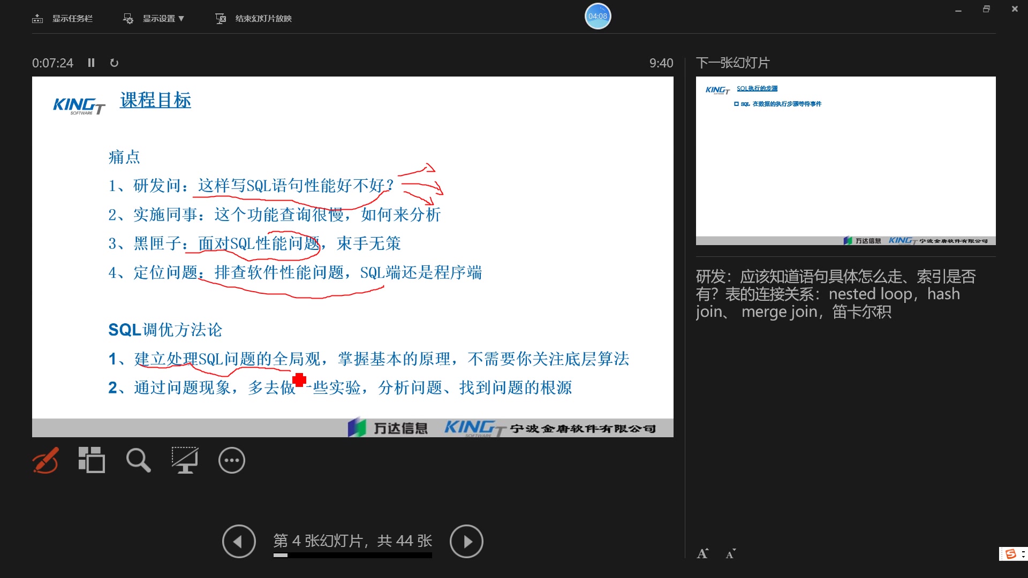Image resolution: width=1028 pixels, height=578 pixels.
Task: Open the more slide show options menu
Action: 231,460
